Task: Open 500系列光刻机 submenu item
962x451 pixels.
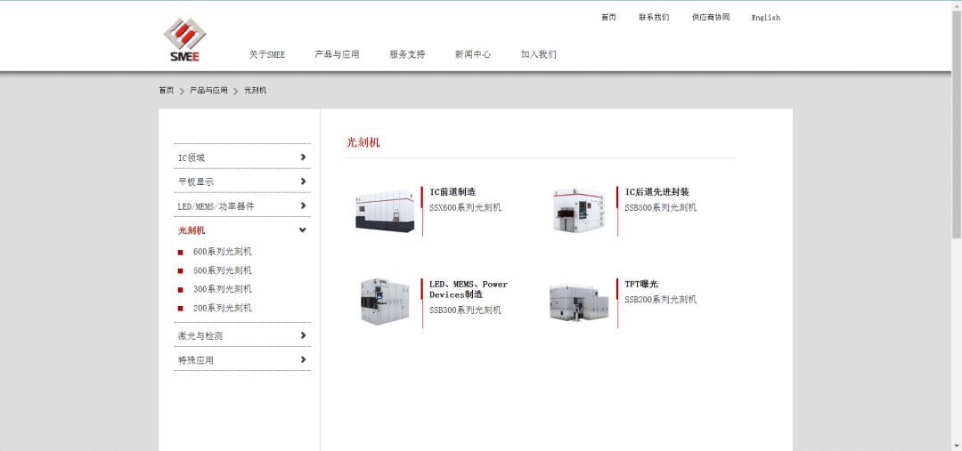Action: click(x=222, y=270)
